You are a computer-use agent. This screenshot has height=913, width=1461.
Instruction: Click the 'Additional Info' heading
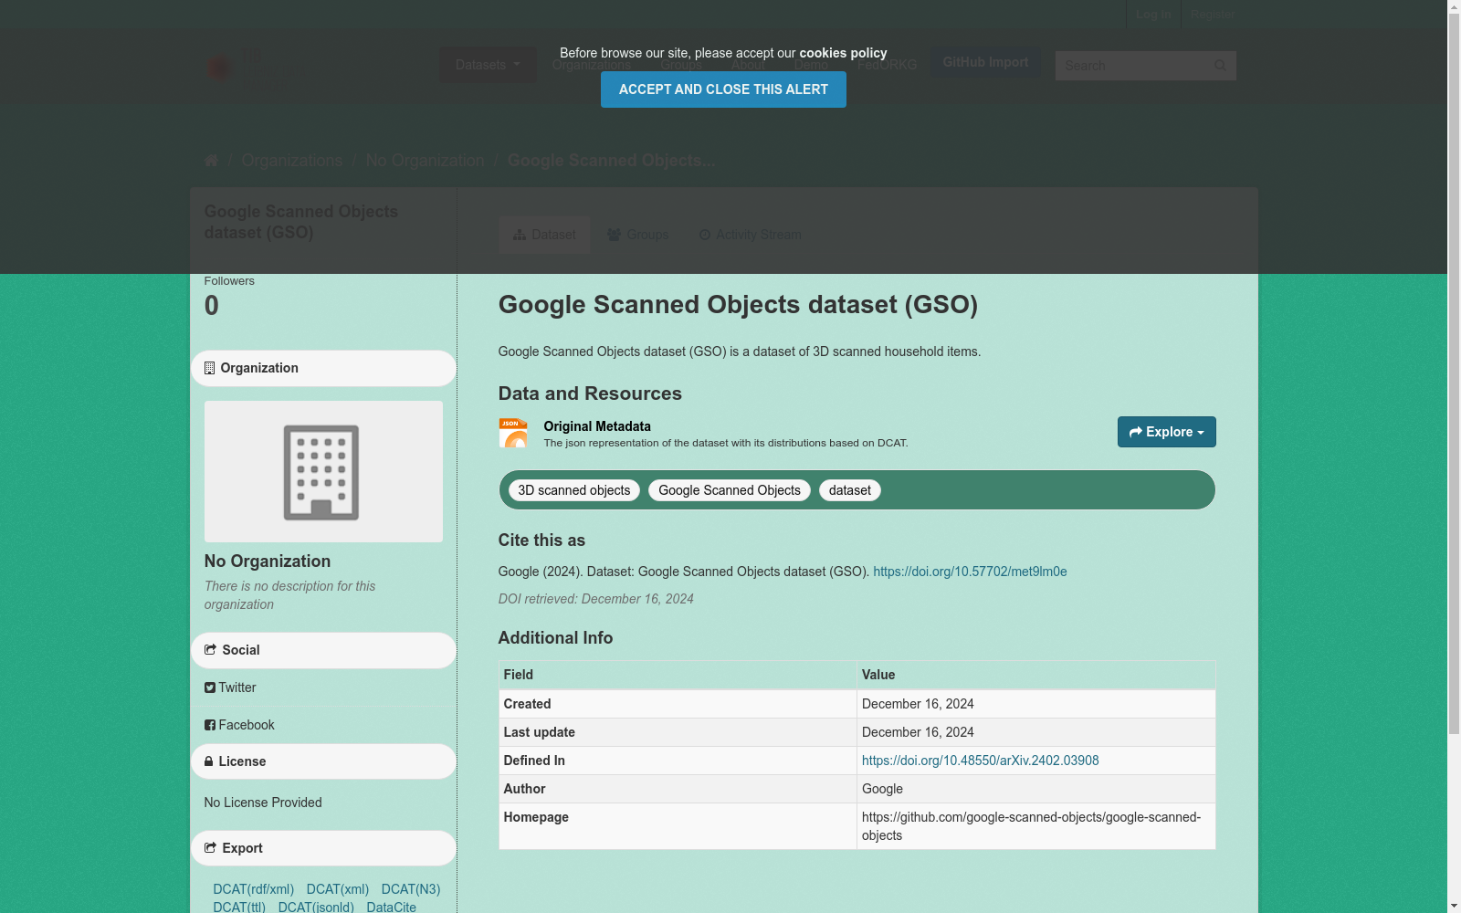click(x=555, y=638)
